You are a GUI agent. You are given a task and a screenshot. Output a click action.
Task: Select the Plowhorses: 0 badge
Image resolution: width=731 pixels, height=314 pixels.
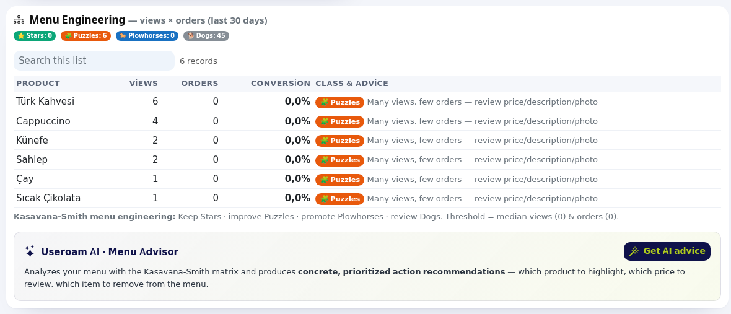click(x=147, y=36)
